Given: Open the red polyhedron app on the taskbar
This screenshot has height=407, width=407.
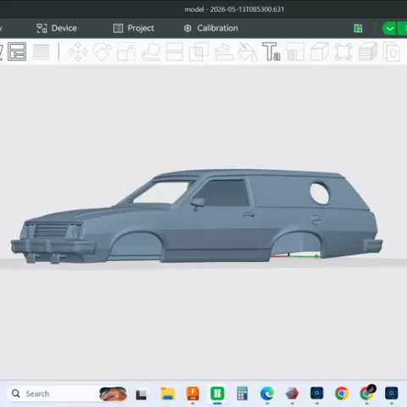Looking at the screenshot, I should pos(292,393).
